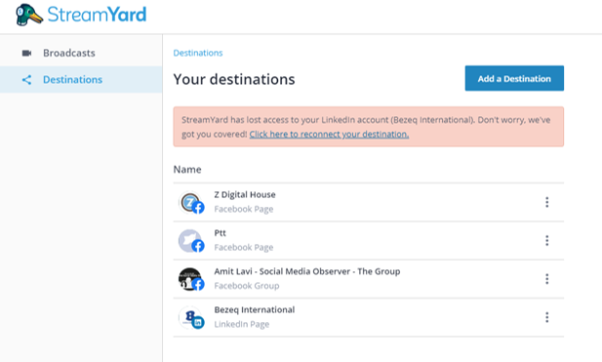Click the Destinations share icon
Screen dimensions: 602x362
click(x=26, y=80)
